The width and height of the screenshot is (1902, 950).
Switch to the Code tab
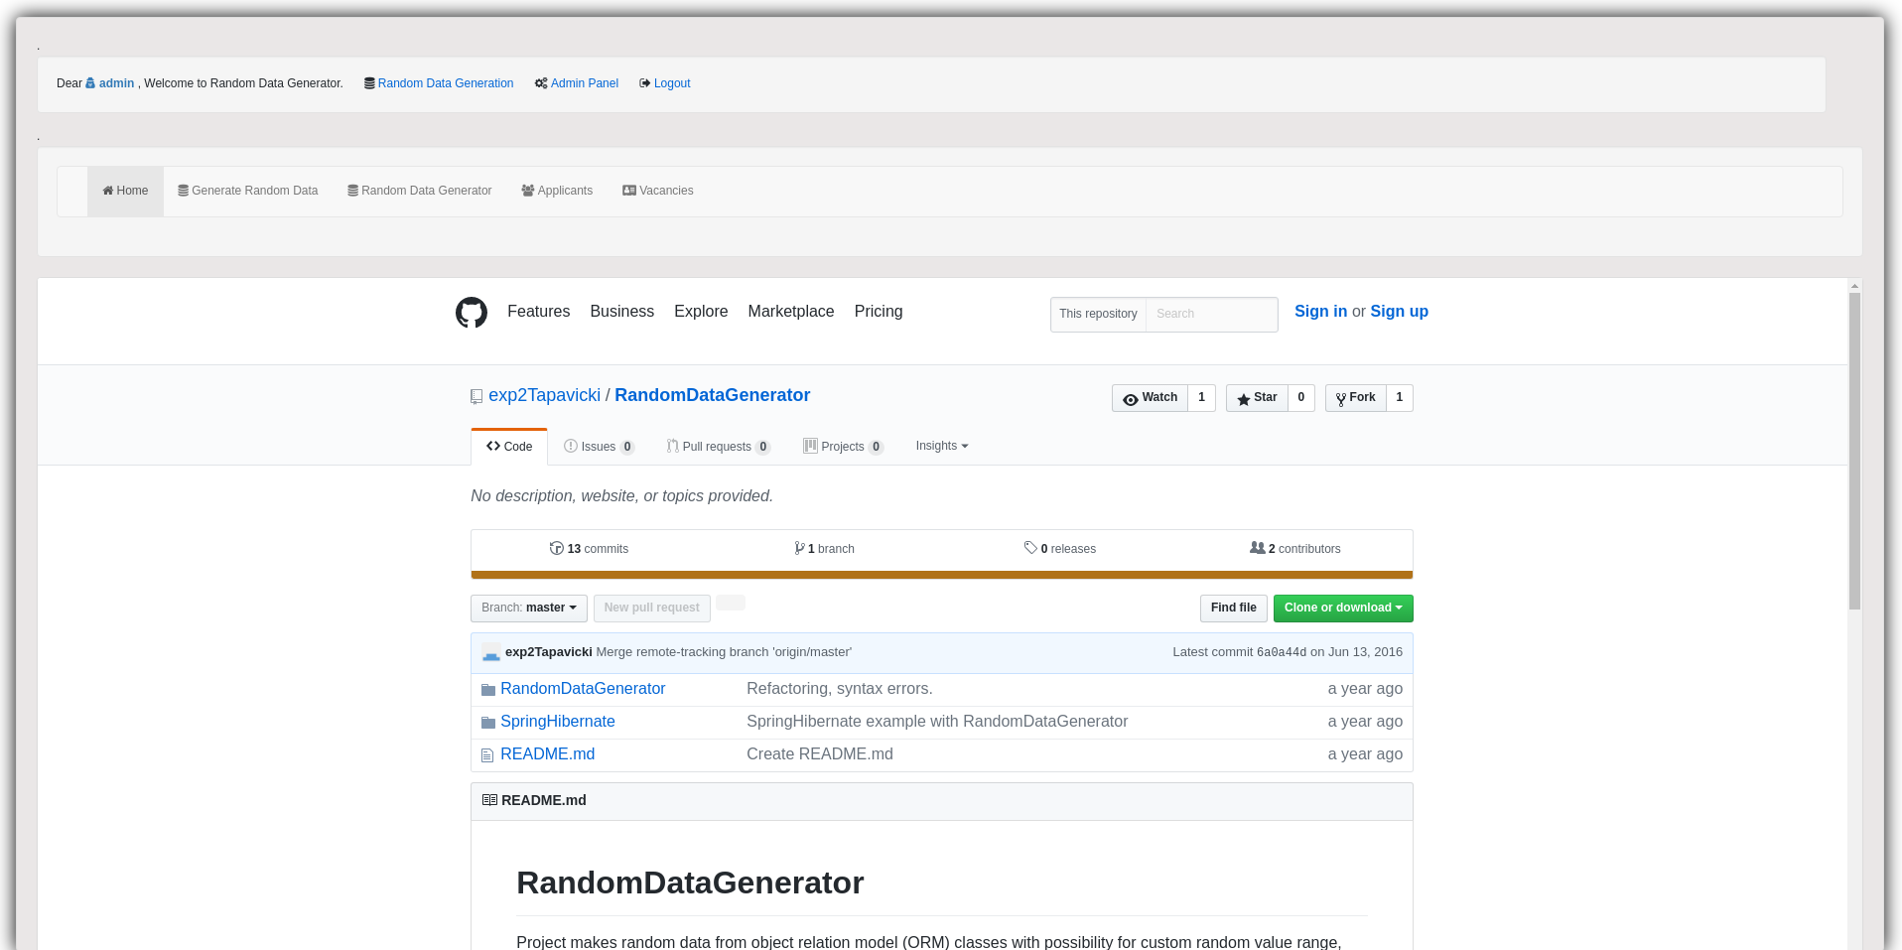click(509, 447)
